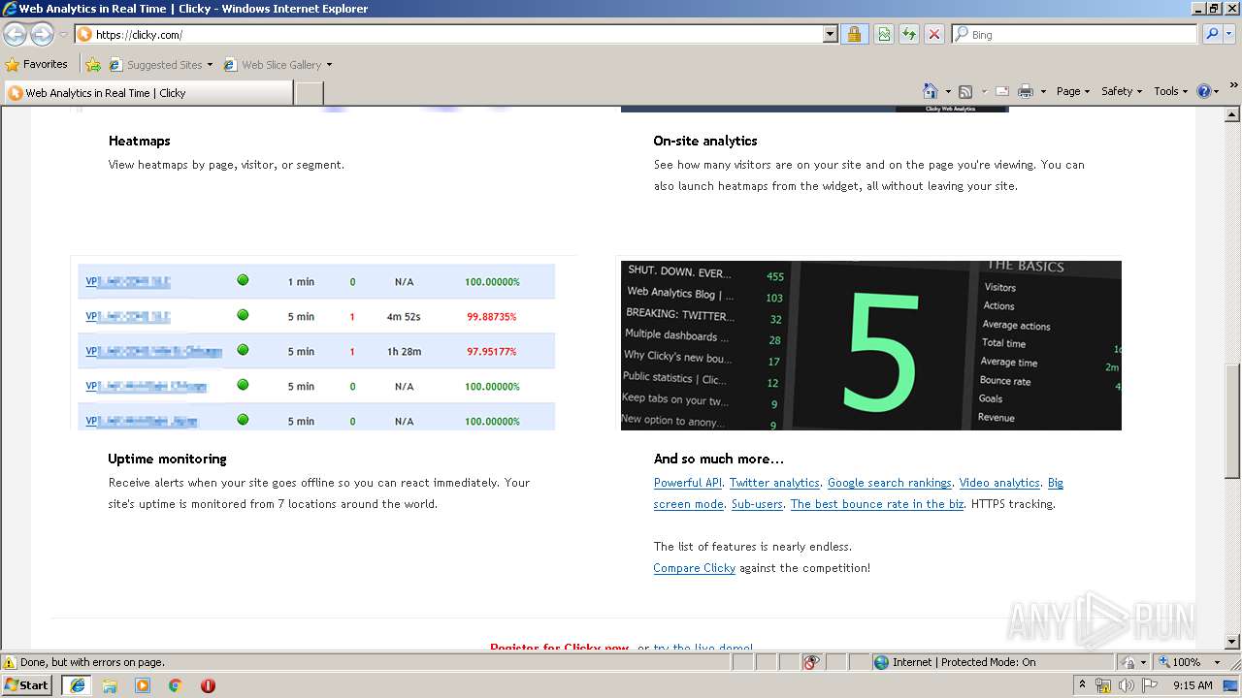Expand the Web Slice Gallery dropdown
The height and width of the screenshot is (698, 1242).
coord(329,65)
